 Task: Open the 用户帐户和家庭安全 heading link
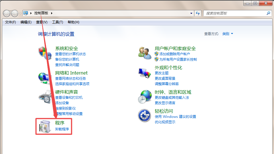175,49
